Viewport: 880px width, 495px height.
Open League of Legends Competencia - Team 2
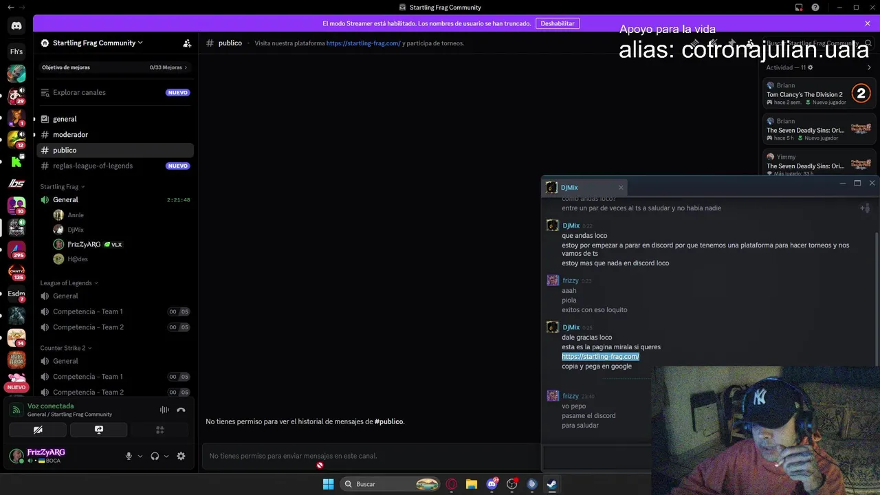coord(115,327)
